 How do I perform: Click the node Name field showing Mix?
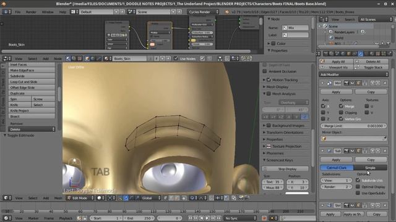point(295,28)
